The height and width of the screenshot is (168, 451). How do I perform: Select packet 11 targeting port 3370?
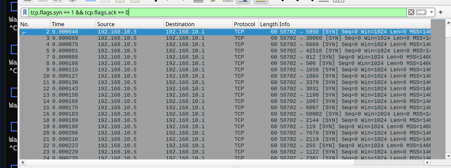(x=225, y=82)
